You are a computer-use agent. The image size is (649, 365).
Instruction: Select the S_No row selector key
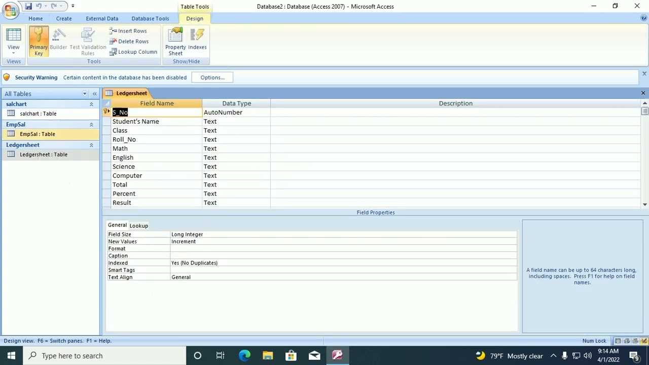click(x=106, y=112)
